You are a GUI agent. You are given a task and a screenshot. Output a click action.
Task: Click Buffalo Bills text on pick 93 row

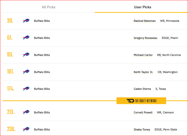point(42,55)
